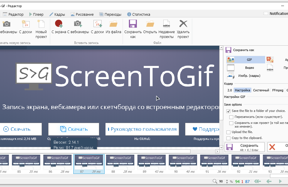Choose Настройка encoder option

pyautogui.click(x=242, y=90)
